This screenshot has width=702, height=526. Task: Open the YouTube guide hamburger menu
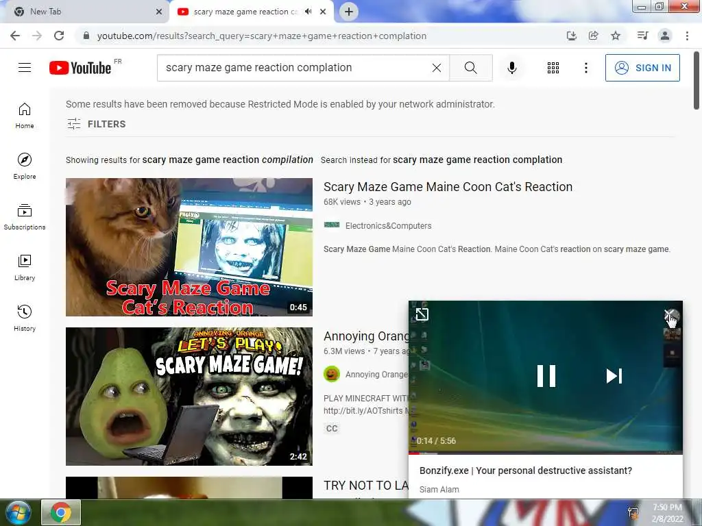pyautogui.click(x=25, y=68)
